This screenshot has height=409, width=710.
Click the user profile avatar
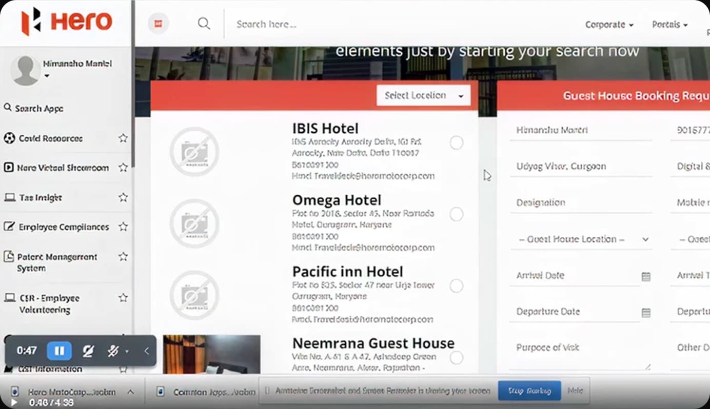[26, 70]
